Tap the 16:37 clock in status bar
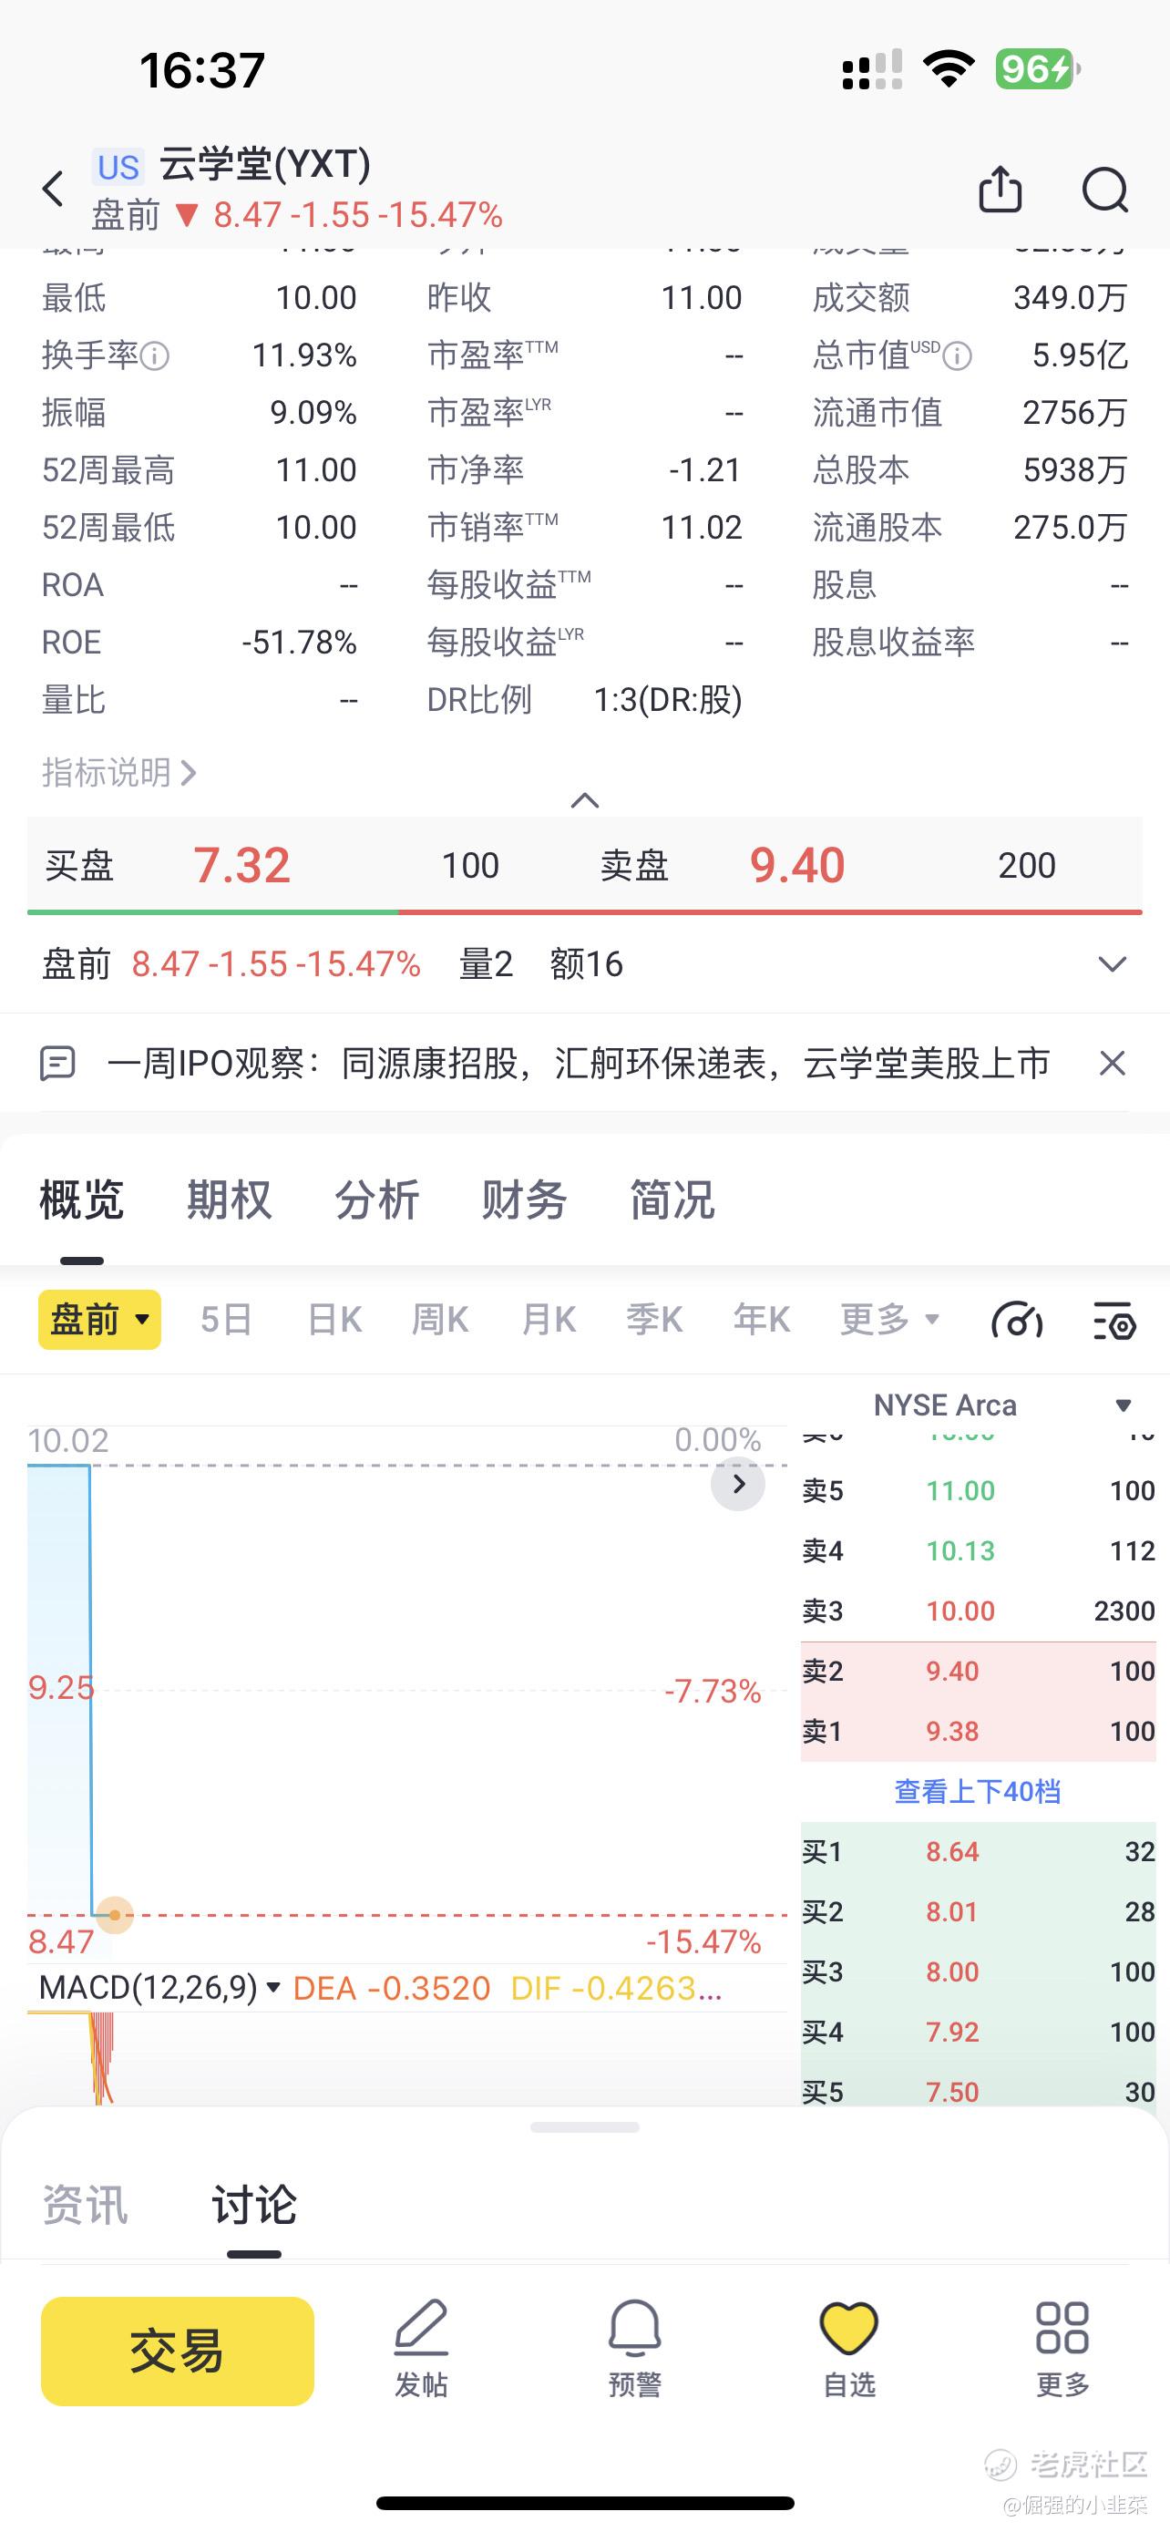 pyautogui.click(x=202, y=70)
